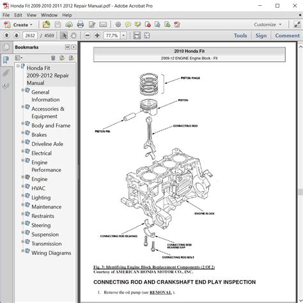The image size is (303, 303).
Task: Click the red combine files icon
Action: coord(177,25)
